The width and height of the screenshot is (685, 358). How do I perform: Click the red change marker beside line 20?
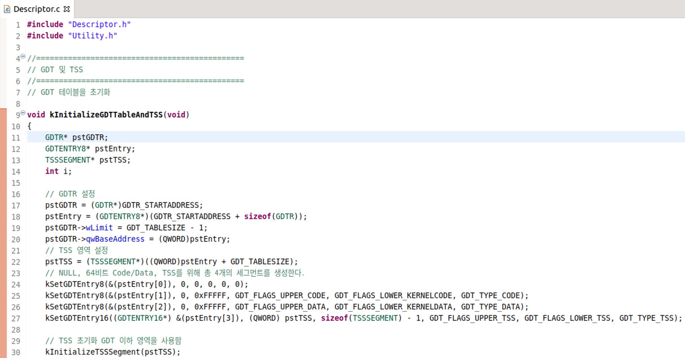[3, 239]
